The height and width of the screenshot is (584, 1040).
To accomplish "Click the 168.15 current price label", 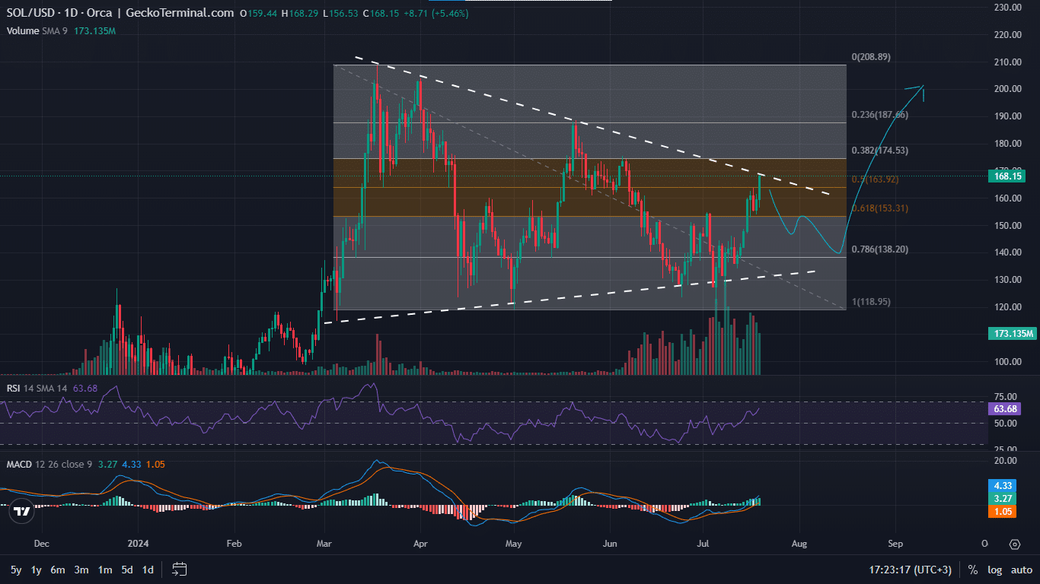I will click(x=1009, y=176).
